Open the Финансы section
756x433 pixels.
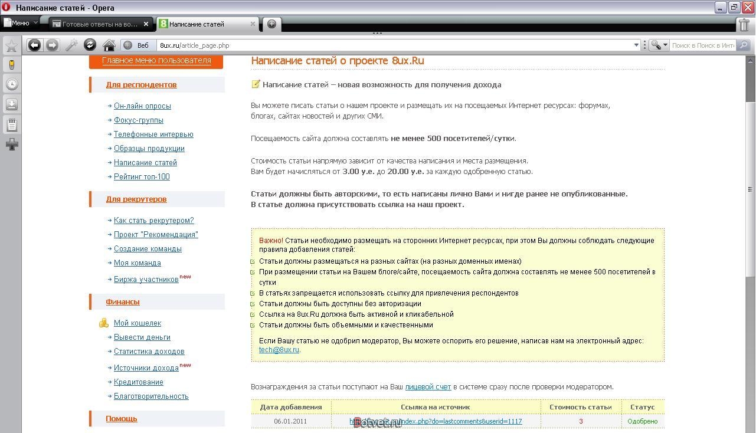(x=123, y=301)
